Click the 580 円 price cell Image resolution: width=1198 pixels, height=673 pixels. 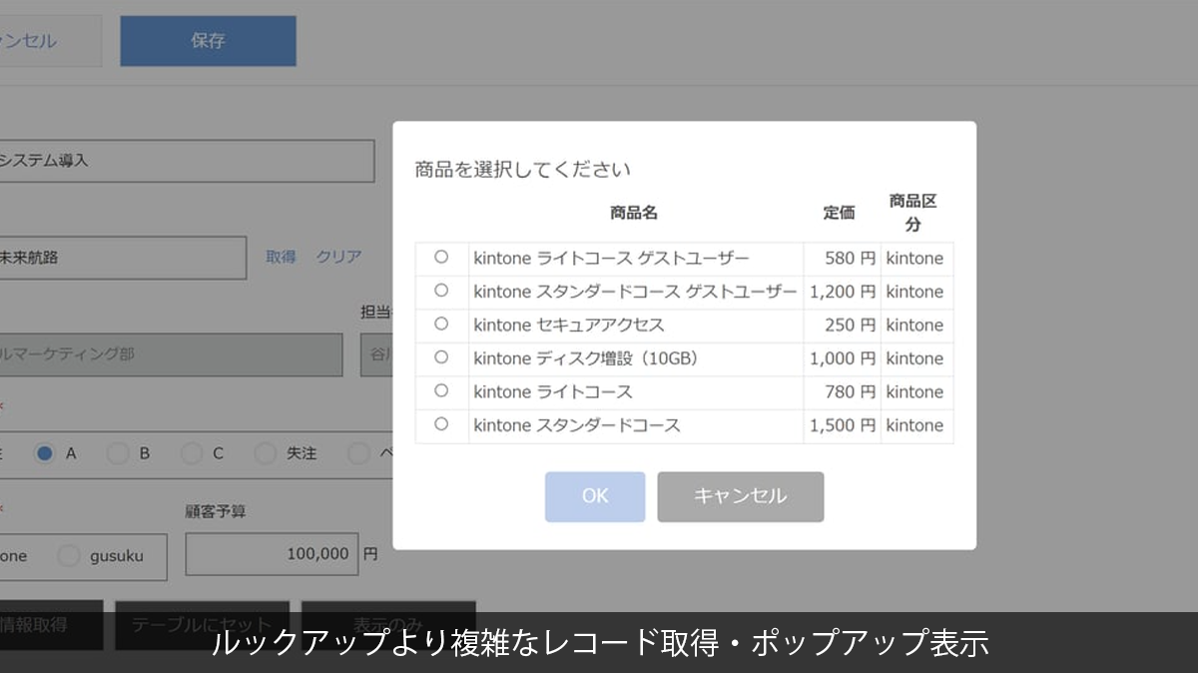tap(842, 259)
